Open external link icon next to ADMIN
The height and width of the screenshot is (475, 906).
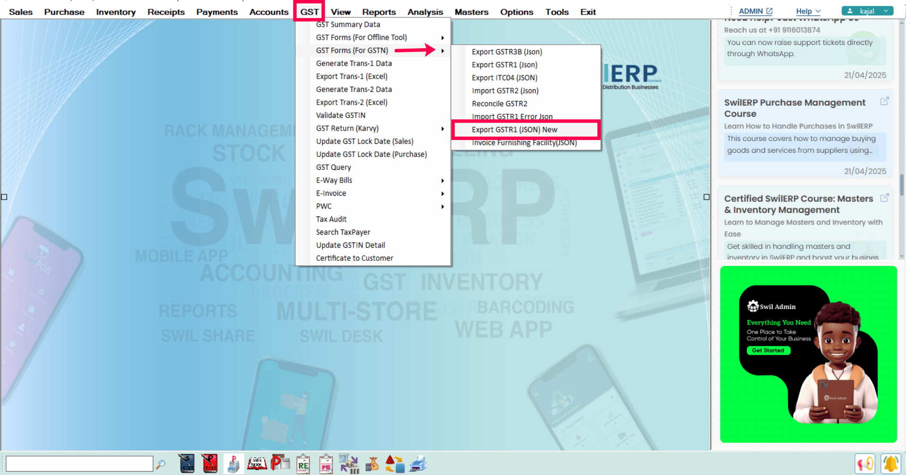(769, 11)
